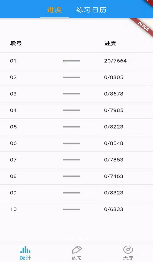Click progress bar of segment 06
153x262 pixels.
[x=72, y=143]
